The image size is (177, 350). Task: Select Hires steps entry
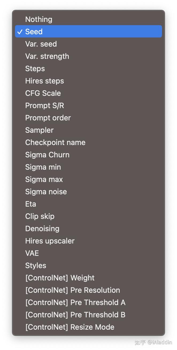pyautogui.click(x=45, y=81)
